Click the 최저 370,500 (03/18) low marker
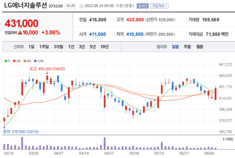This screenshot has width=235, height=158. point(21,132)
